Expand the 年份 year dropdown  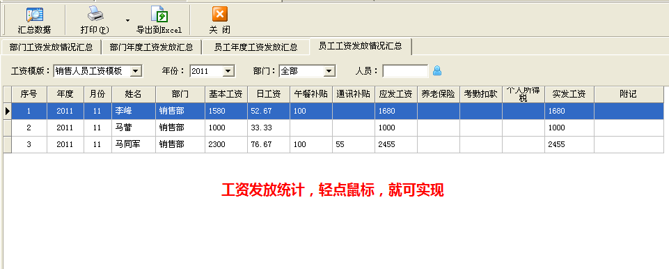tap(228, 71)
